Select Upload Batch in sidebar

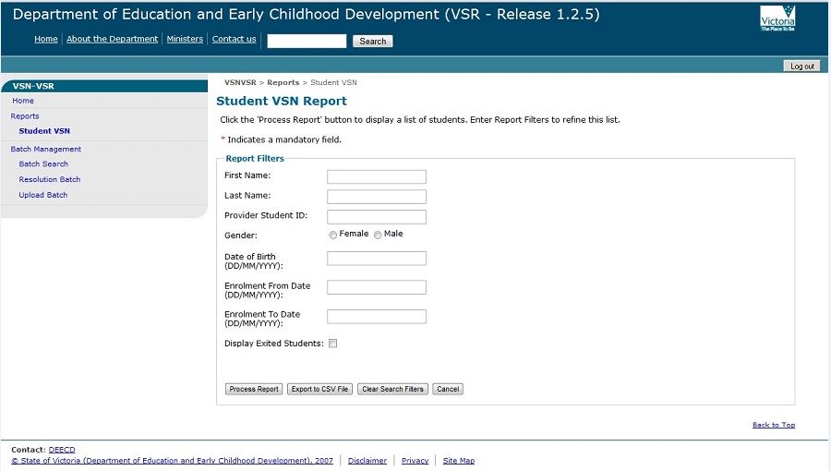(43, 195)
